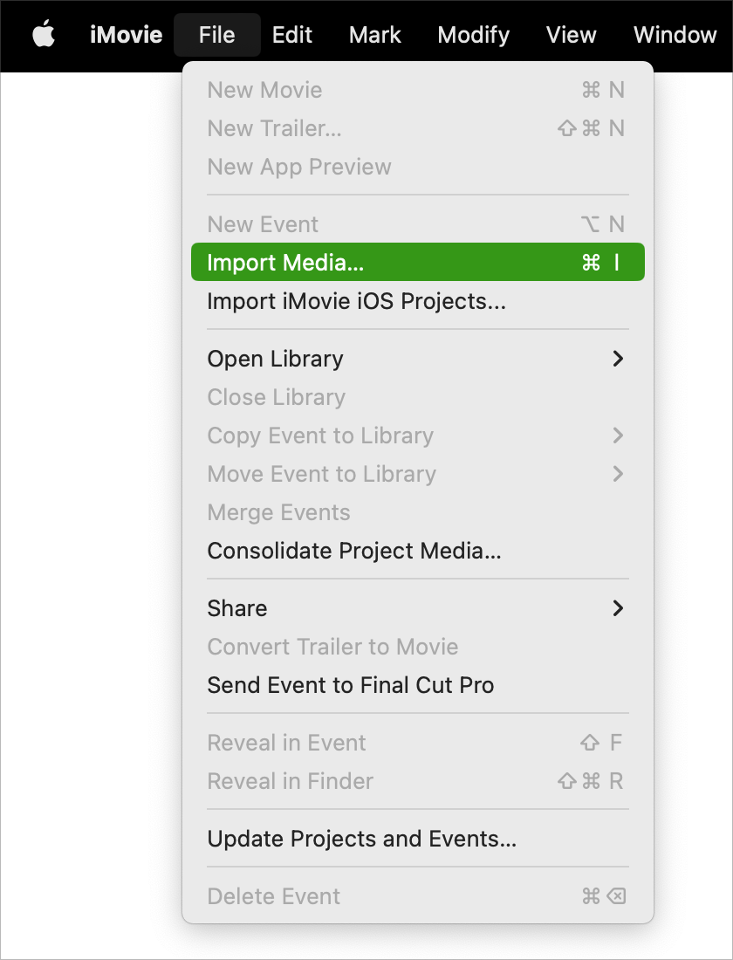The height and width of the screenshot is (960, 733).
Task: Click the chevron beside Open Library
Action: 618,359
